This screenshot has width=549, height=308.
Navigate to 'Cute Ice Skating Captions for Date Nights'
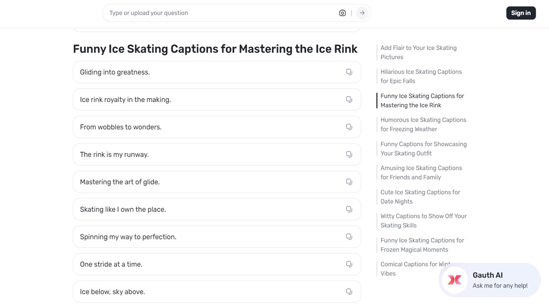420,197
